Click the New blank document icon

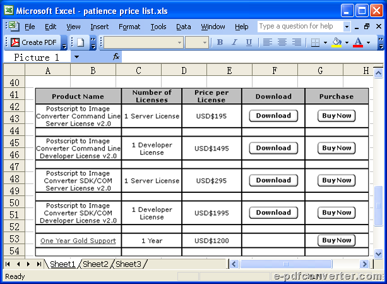(80, 42)
